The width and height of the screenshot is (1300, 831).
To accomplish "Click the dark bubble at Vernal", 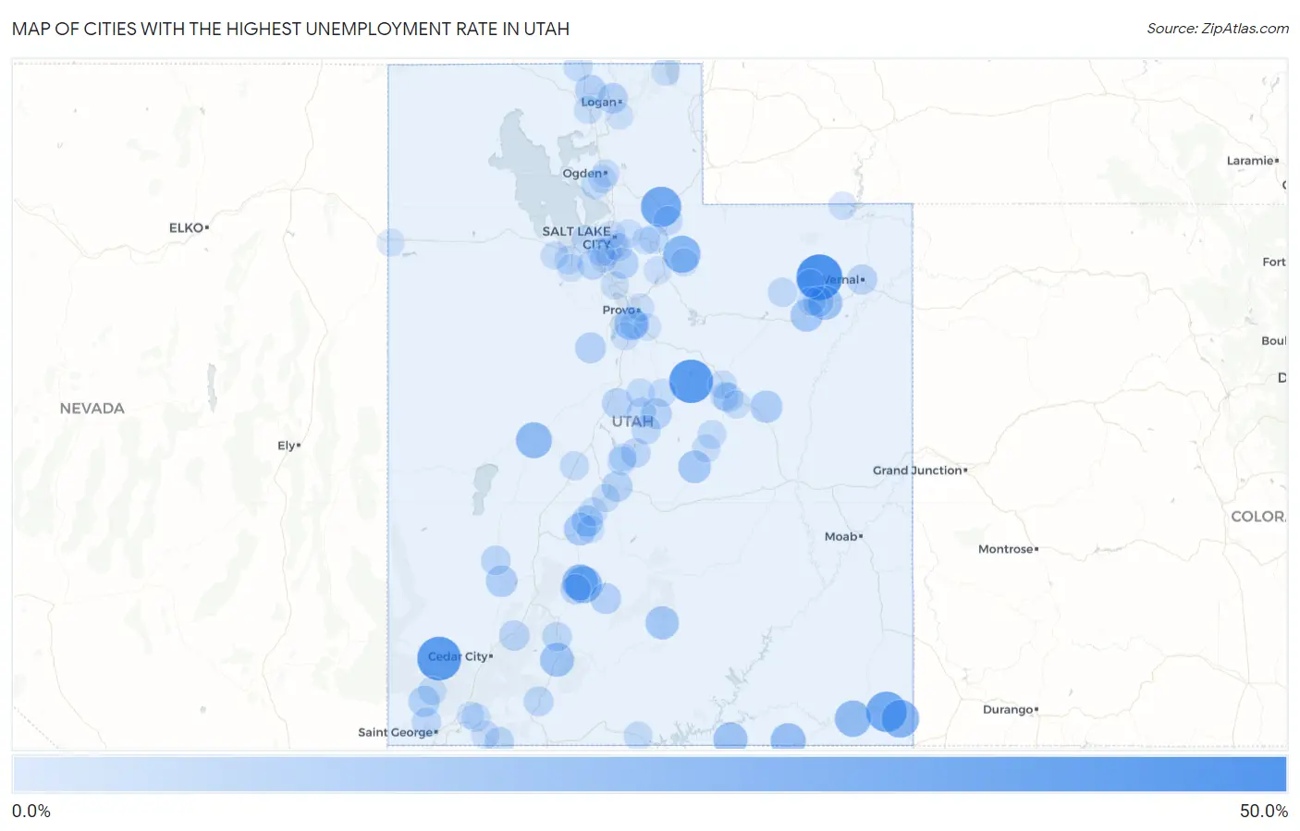I will click(x=819, y=277).
